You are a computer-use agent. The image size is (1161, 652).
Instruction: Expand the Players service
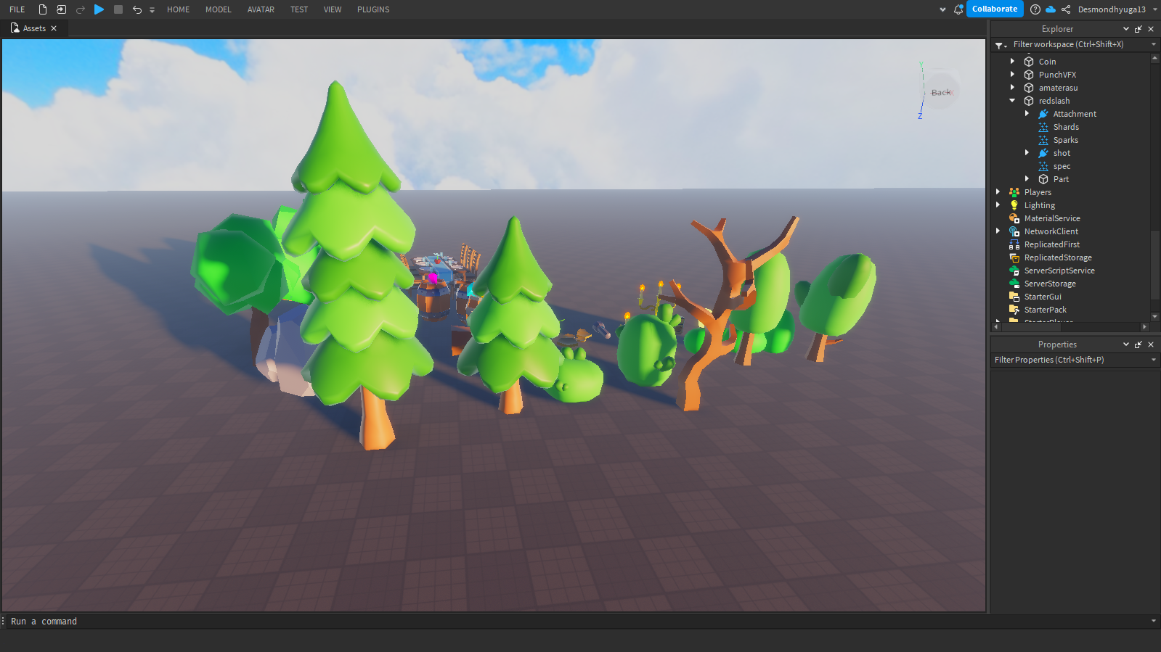click(998, 192)
